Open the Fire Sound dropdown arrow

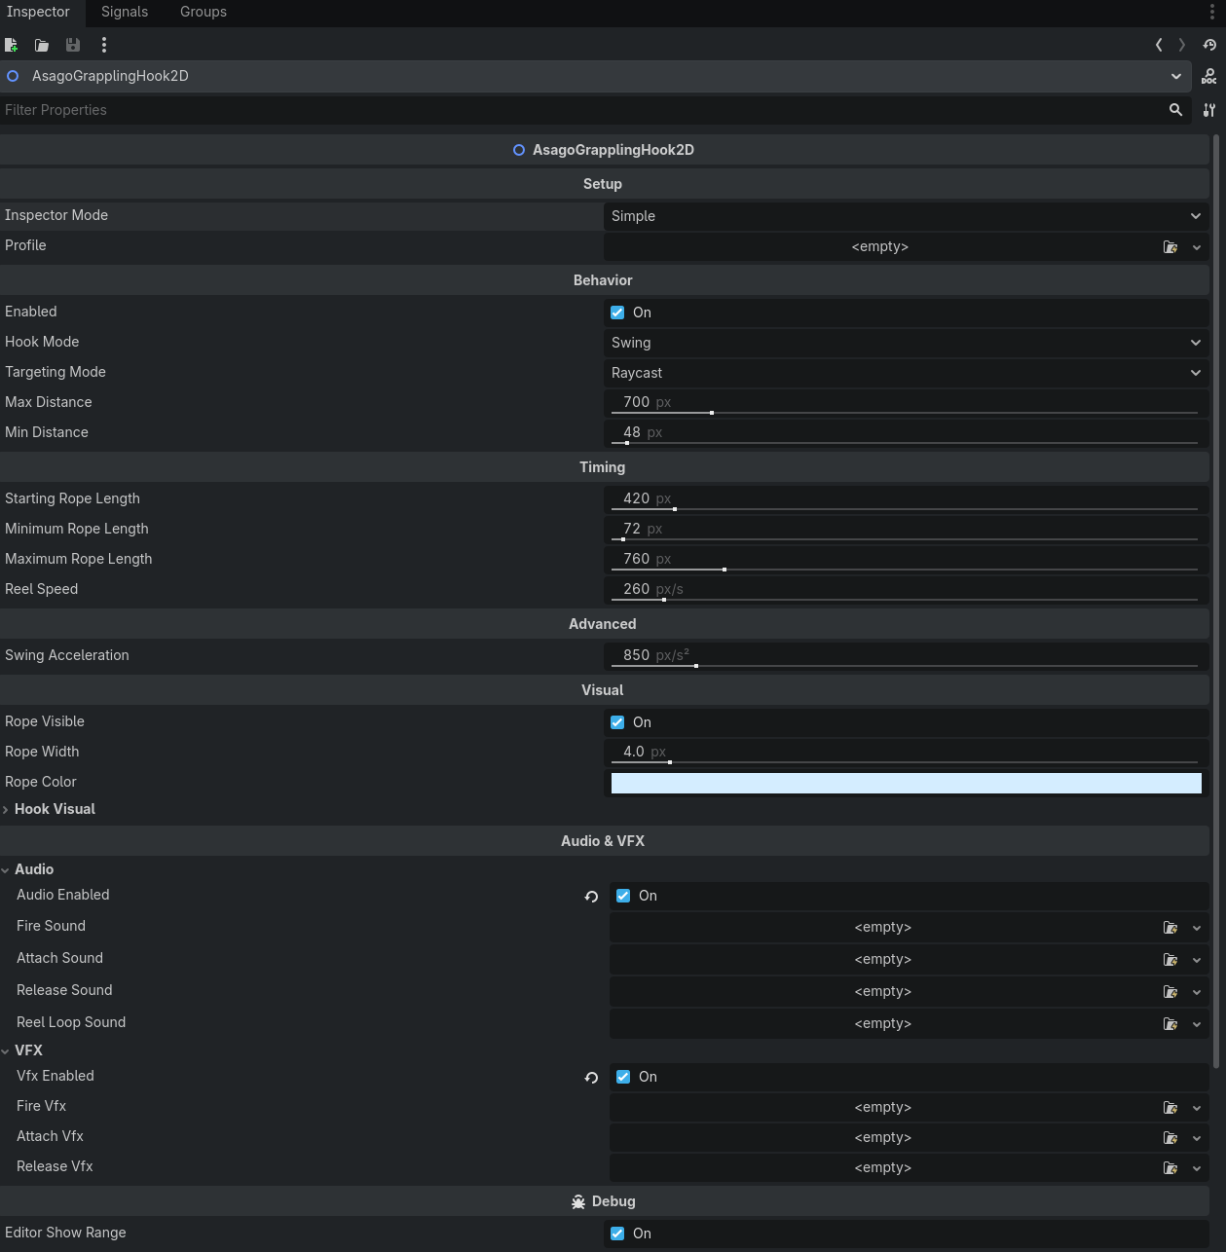click(1197, 928)
